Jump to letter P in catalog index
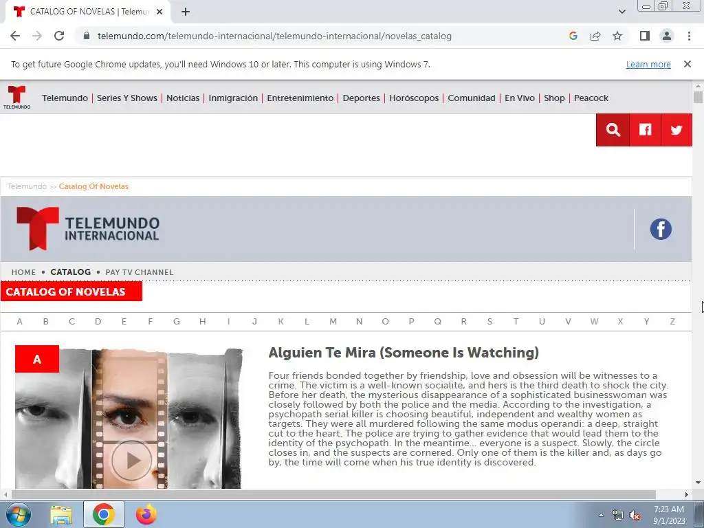Screen dimensions: 704x528 click(x=411, y=322)
